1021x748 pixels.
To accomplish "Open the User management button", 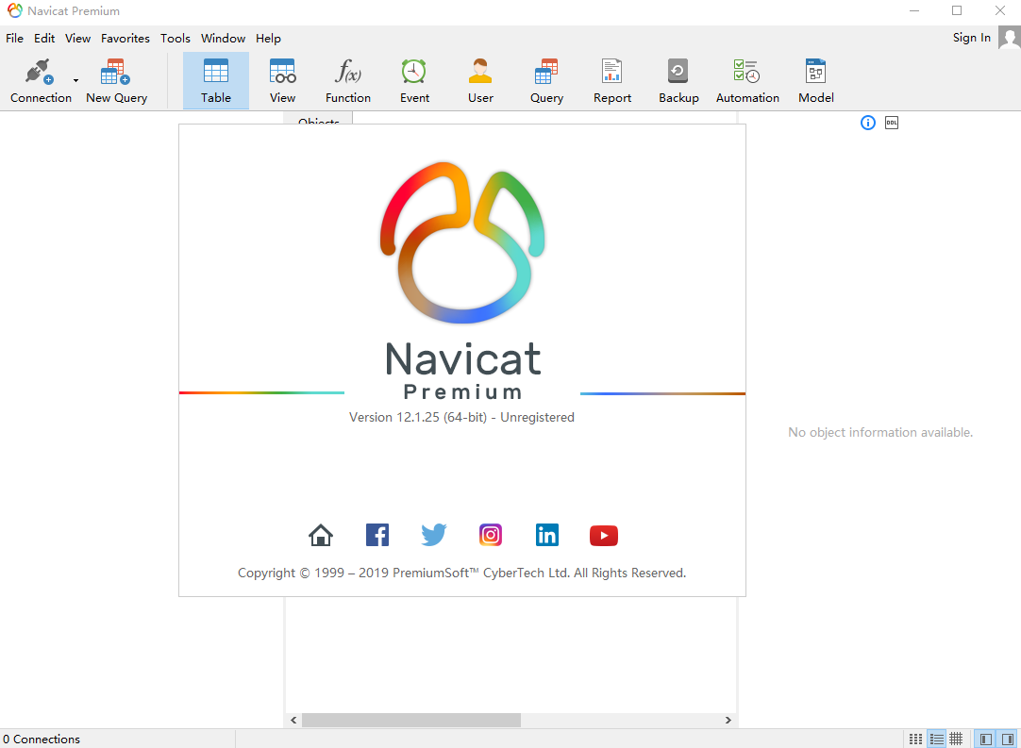I will 480,81.
